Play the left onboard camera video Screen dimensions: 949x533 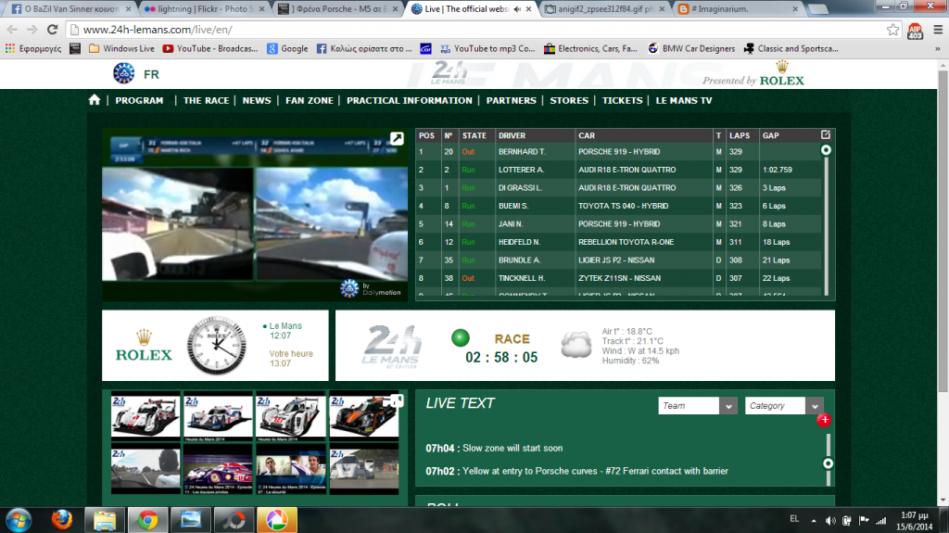point(177,224)
